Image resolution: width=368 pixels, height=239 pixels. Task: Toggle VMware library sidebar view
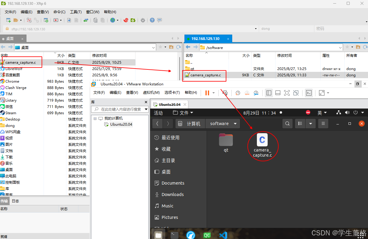pyautogui.click(x=269, y=93)
